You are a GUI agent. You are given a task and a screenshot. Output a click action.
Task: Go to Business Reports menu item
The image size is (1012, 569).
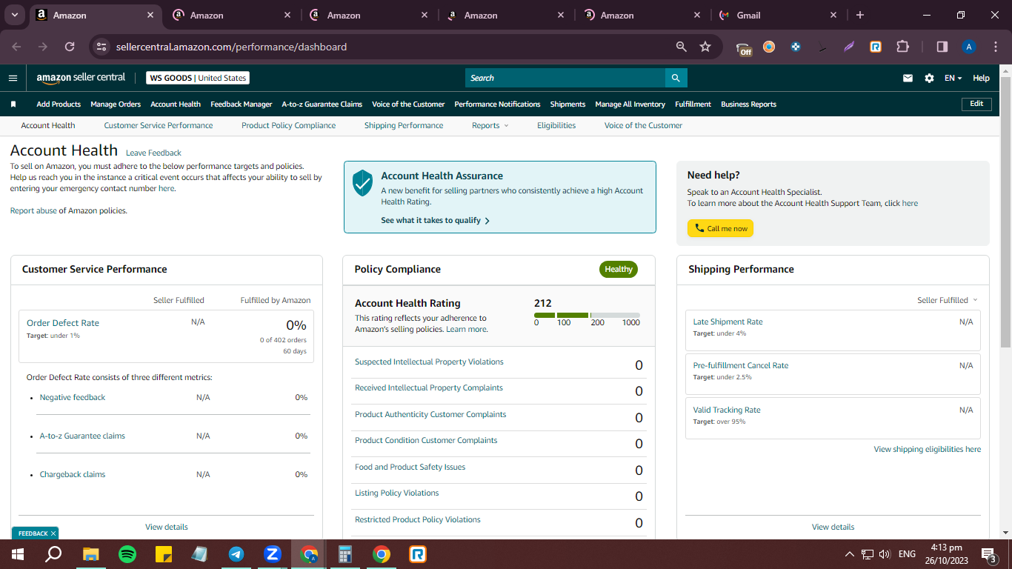tap(748, 104)
